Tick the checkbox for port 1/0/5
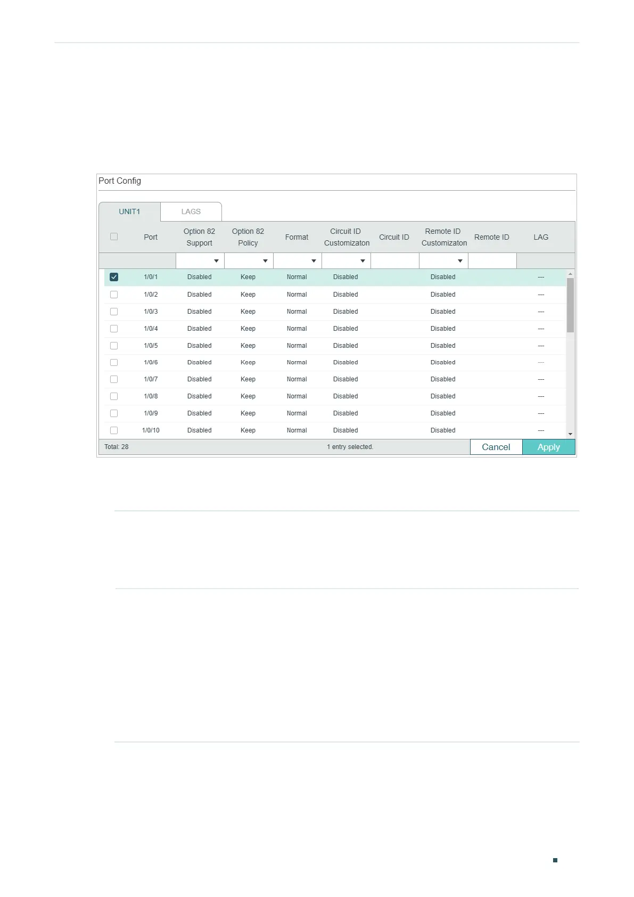The width and height of the screenshot is (634, 897). (x=114, y=346)
